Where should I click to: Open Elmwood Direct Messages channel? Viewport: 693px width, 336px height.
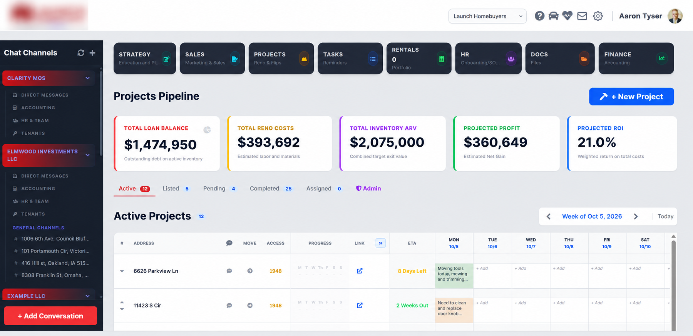(x=45, y=176)
